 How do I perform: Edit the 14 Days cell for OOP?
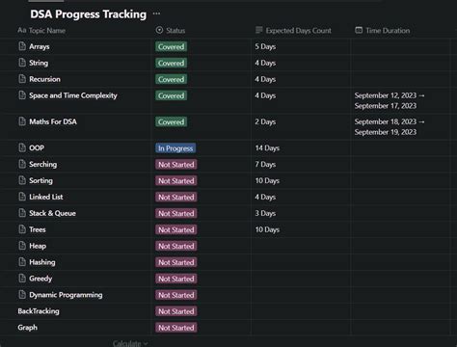point(301,148)
